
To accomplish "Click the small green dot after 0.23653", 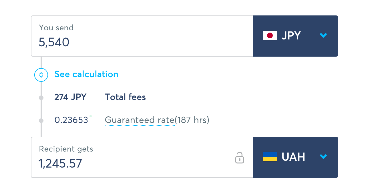I will (x=91, y=116).
